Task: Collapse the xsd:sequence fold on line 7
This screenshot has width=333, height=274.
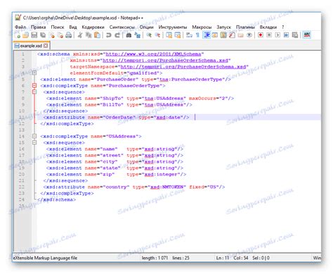Action: coord(34,92)
